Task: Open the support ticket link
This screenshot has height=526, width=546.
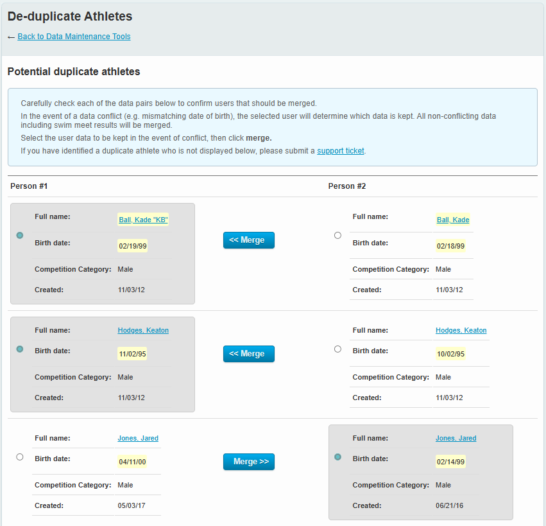Action: click(x=340, y=151)
